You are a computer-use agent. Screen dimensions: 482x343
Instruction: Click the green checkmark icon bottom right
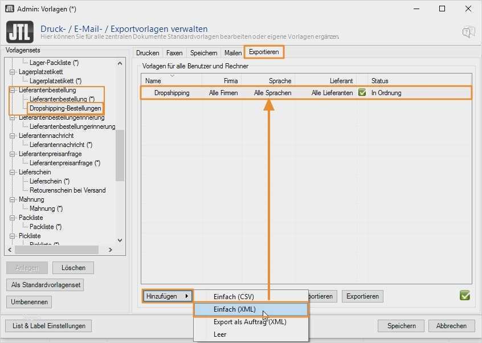tap(465, 295)
